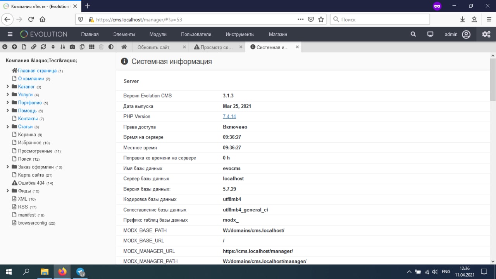Open the admin user menu
Image resolution: width=496 pixels, height=279 pixels.
click(458, 34)
